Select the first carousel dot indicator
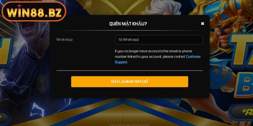Image resolution: width=253 pixels, height=126 pixels. click(112, 125)
